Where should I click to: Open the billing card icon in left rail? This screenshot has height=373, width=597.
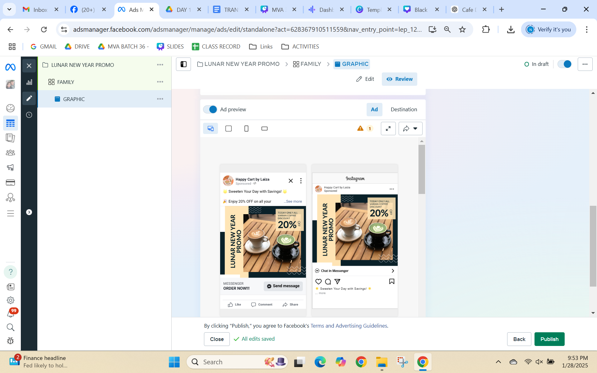[x=10, y=183]
